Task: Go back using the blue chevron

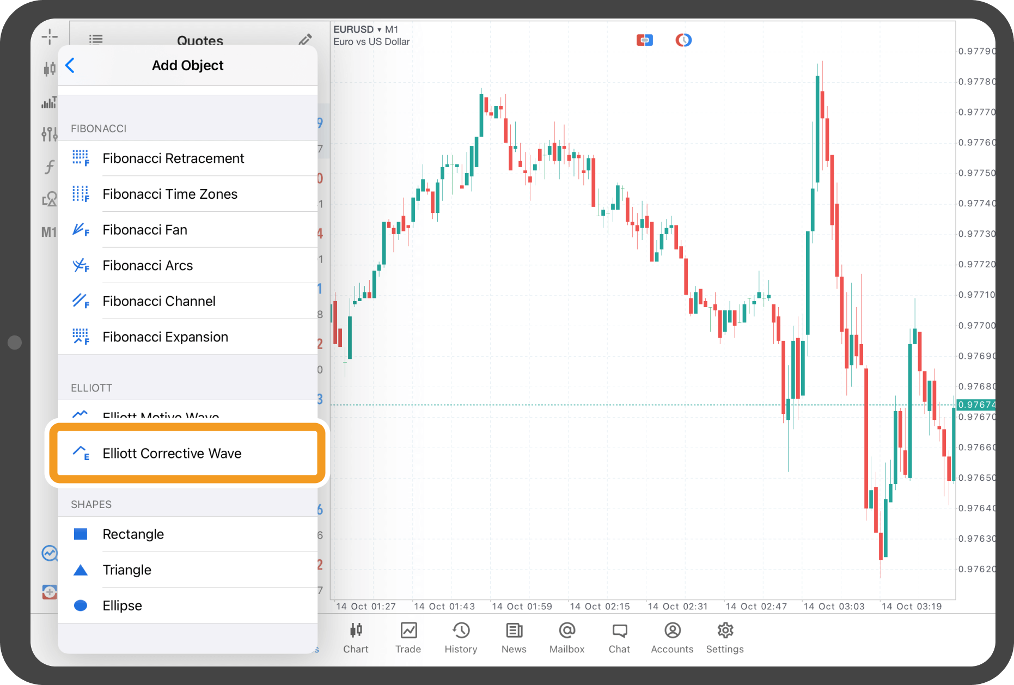Action: tap(70, 65)
